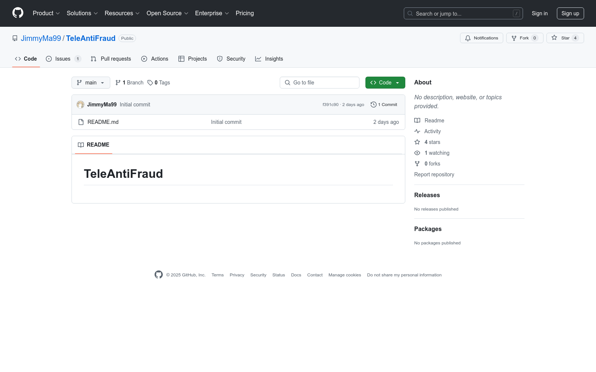The width and height of the screenshot is (596, 372).
Task: Click the Sign up button
Action: [570, 13]
